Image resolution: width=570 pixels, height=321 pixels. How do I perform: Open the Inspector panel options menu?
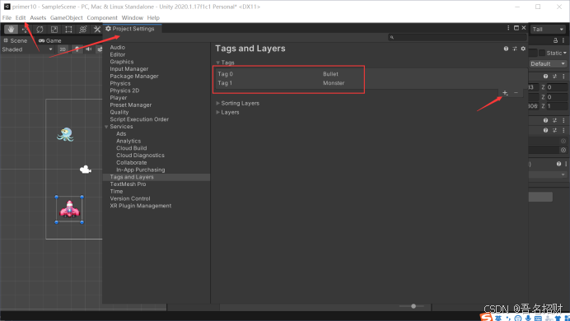(563, 40)
